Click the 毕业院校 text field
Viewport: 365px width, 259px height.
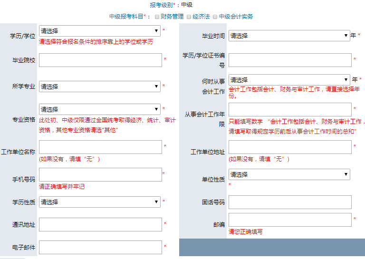[100, 60]
